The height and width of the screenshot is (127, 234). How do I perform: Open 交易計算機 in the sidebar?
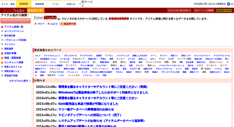pos(10,53)
